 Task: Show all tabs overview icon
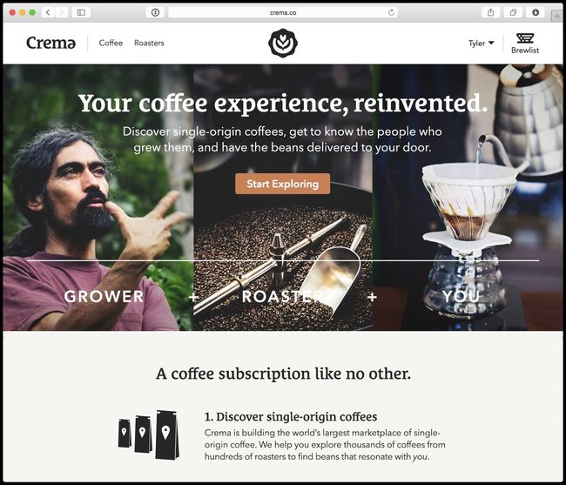513,13
